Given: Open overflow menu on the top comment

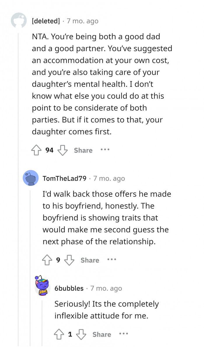Looking at the screenshot, I should click(x=105, y=150).
